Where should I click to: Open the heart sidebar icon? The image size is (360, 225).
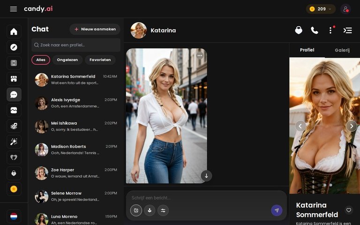pyautogui.click(x=14, y=157)
